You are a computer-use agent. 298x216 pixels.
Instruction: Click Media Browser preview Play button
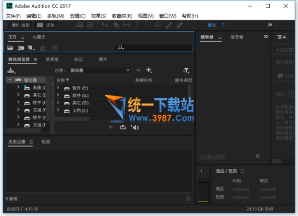tap(111, 127)
